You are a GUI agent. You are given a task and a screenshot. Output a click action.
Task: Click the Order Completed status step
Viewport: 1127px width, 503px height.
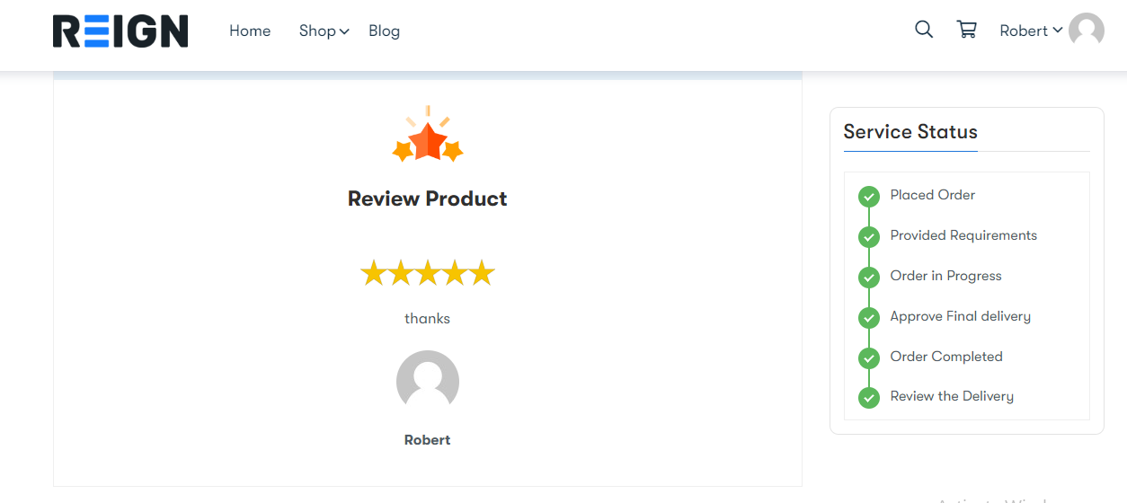click(946, 357)
